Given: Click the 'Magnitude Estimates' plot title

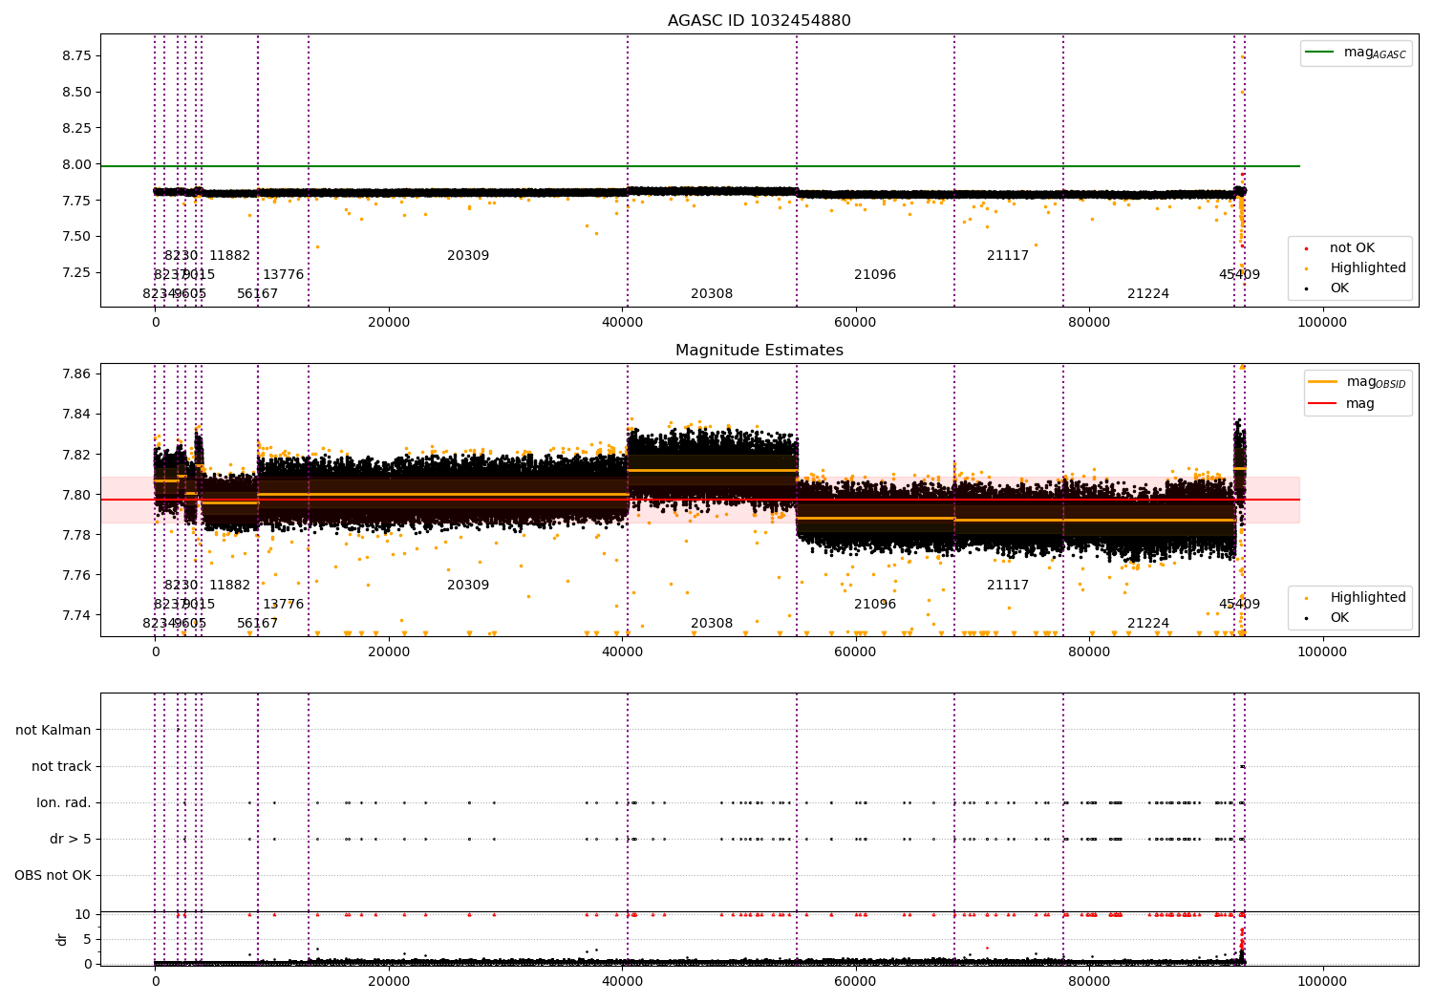Looking at the screenshot, I should pyautogui.click(x=759, y=351).
